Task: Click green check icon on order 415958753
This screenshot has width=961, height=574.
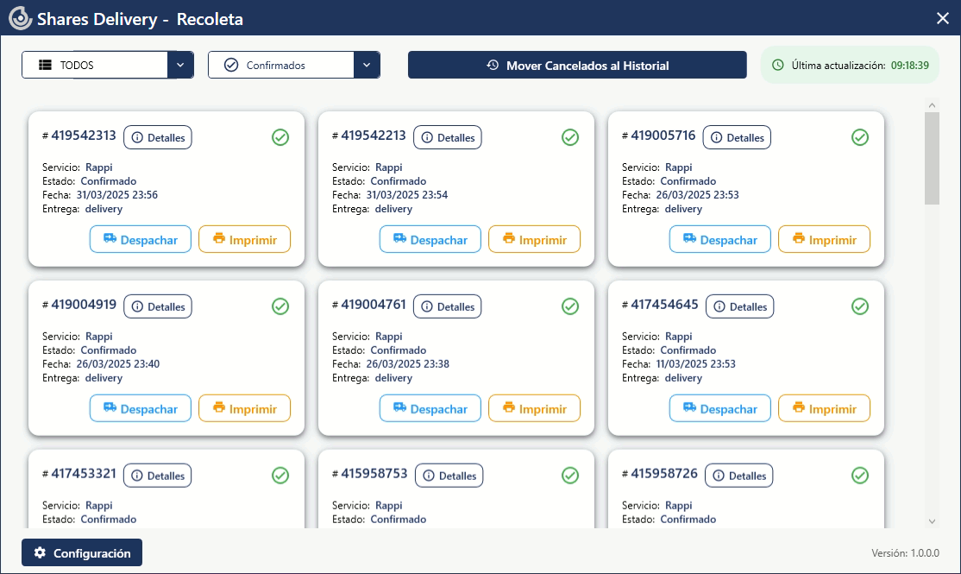Action: [570, 476]
